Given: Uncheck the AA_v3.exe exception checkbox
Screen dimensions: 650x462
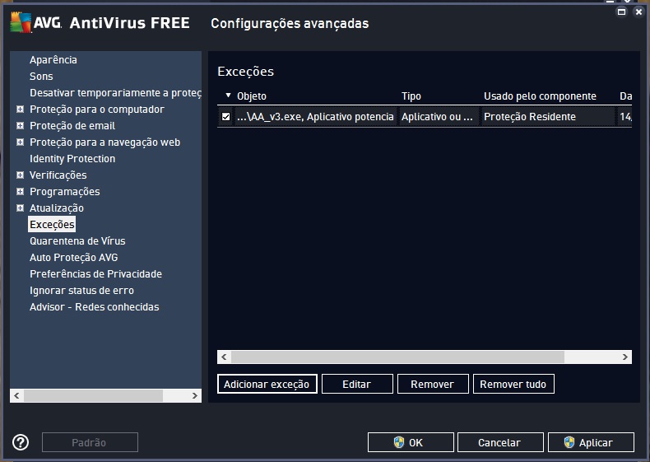Looking at the screenshot, I should (226, 117).
